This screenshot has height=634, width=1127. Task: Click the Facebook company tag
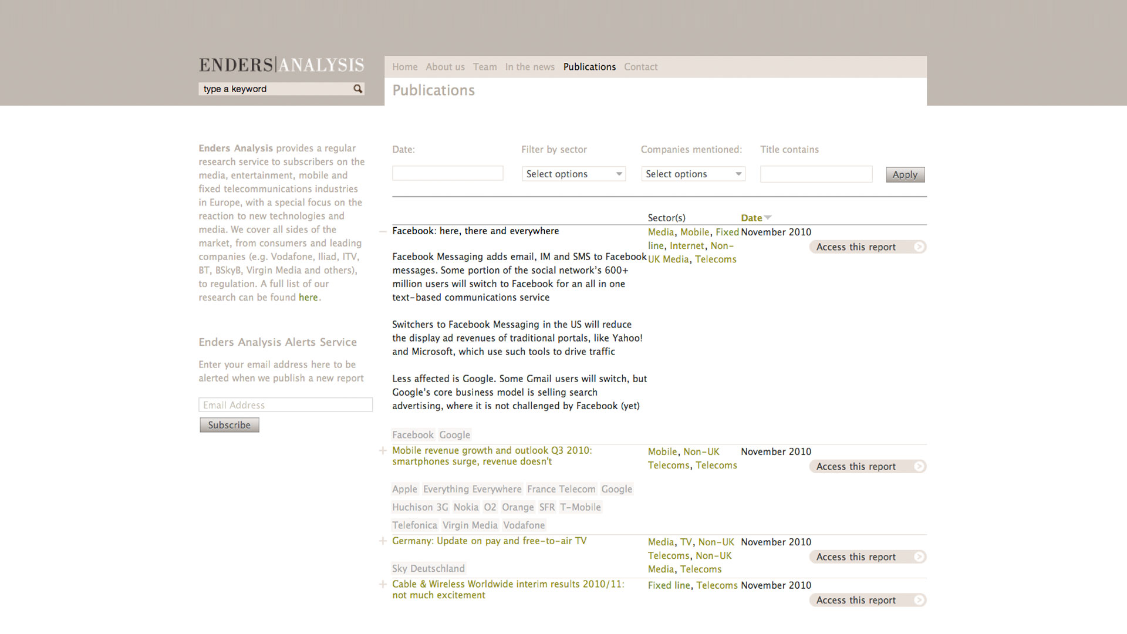[x=413, y=435]
